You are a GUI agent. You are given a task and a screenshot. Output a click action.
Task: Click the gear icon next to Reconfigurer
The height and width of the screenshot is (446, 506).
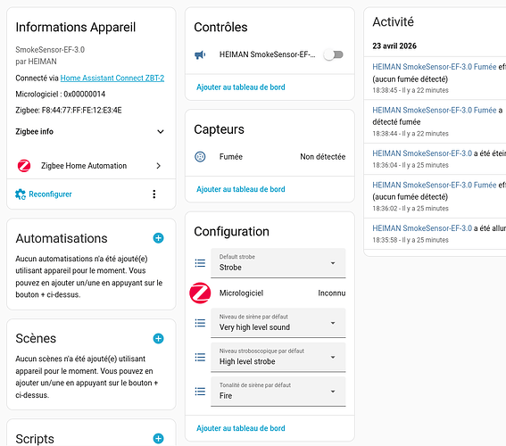tap(21, 194)
